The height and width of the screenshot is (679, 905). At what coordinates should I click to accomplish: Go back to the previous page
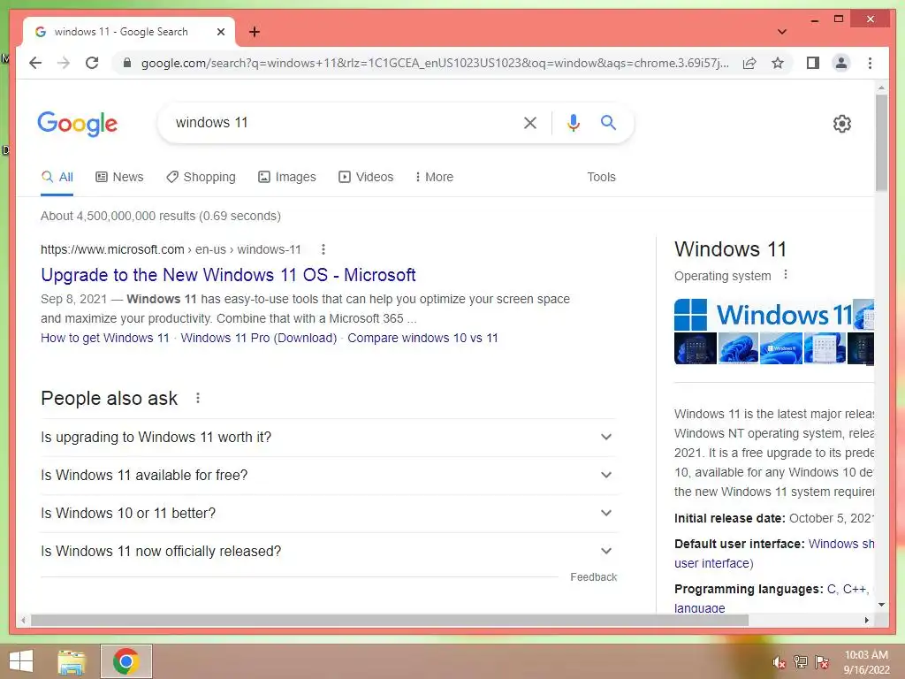pos(35,63)
